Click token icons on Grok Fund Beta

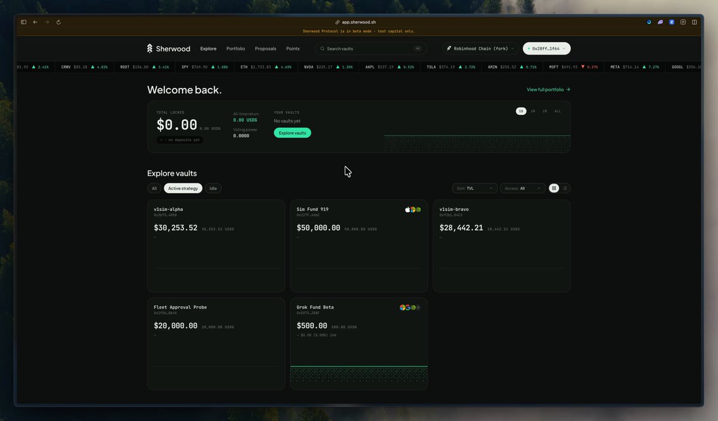[x=410, y=307]
